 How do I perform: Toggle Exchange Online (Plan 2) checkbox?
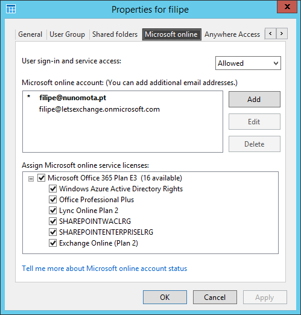point(52,243)
